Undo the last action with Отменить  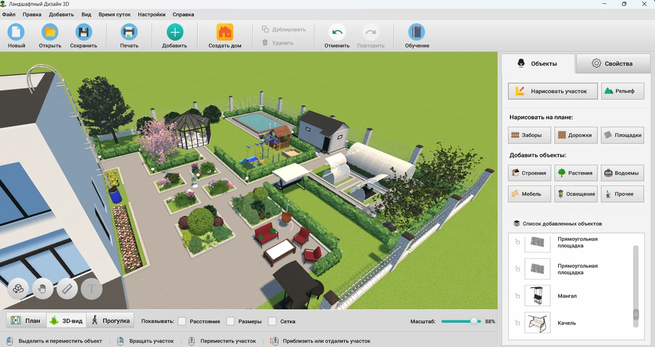tap(337, 33)
